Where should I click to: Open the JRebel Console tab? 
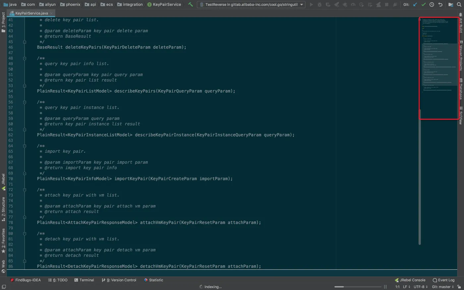point(410,280)
